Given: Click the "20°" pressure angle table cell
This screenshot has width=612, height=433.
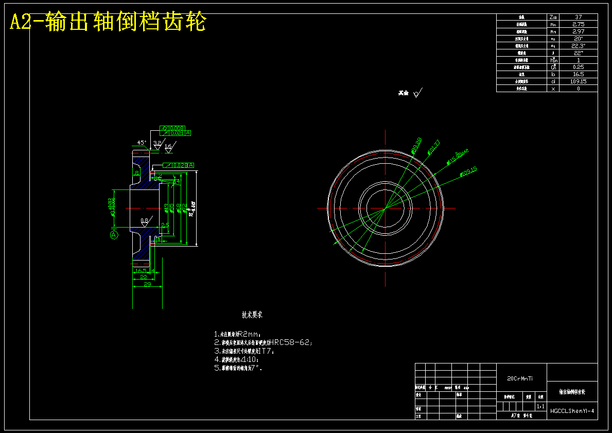Looking at the screenshot, I should point(579,39).
